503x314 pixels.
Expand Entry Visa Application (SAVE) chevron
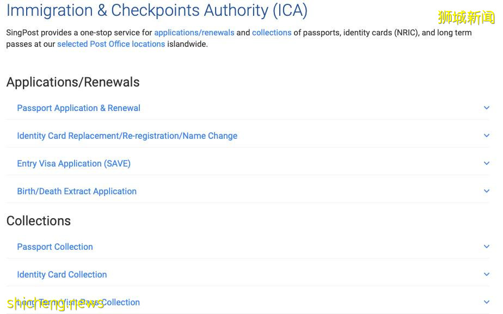tap(486, 163)
